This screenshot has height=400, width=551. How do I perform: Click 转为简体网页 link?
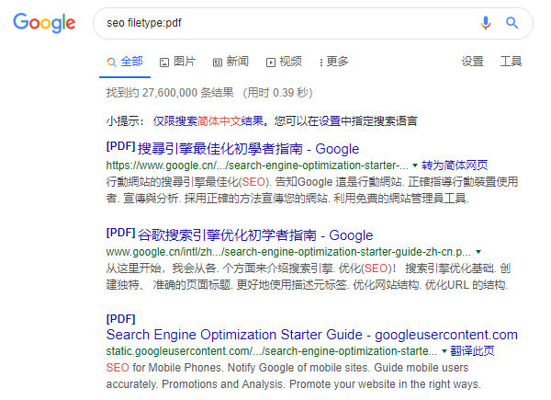pyautogui.click(x=455, y=166)
